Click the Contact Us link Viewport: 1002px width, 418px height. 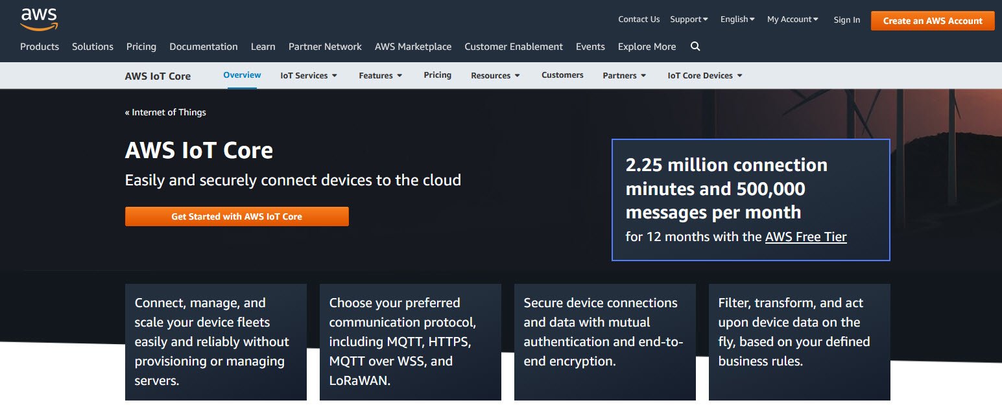pyautogui.click(x=639, y=19)
